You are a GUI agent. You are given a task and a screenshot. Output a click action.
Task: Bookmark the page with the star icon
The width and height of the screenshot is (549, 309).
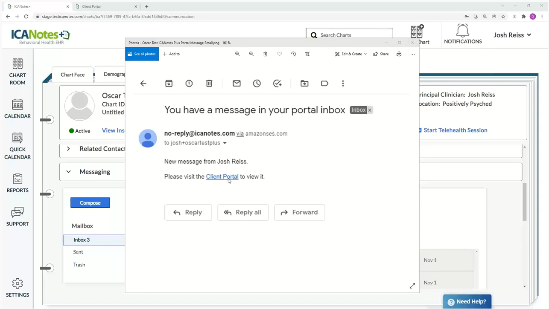click(503, 17)
